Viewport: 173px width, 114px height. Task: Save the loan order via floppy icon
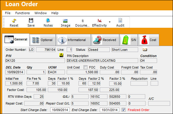coord(31,21)
